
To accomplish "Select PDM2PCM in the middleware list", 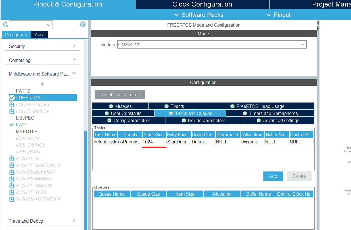I will pyautogui.click(x=28, y=138).
